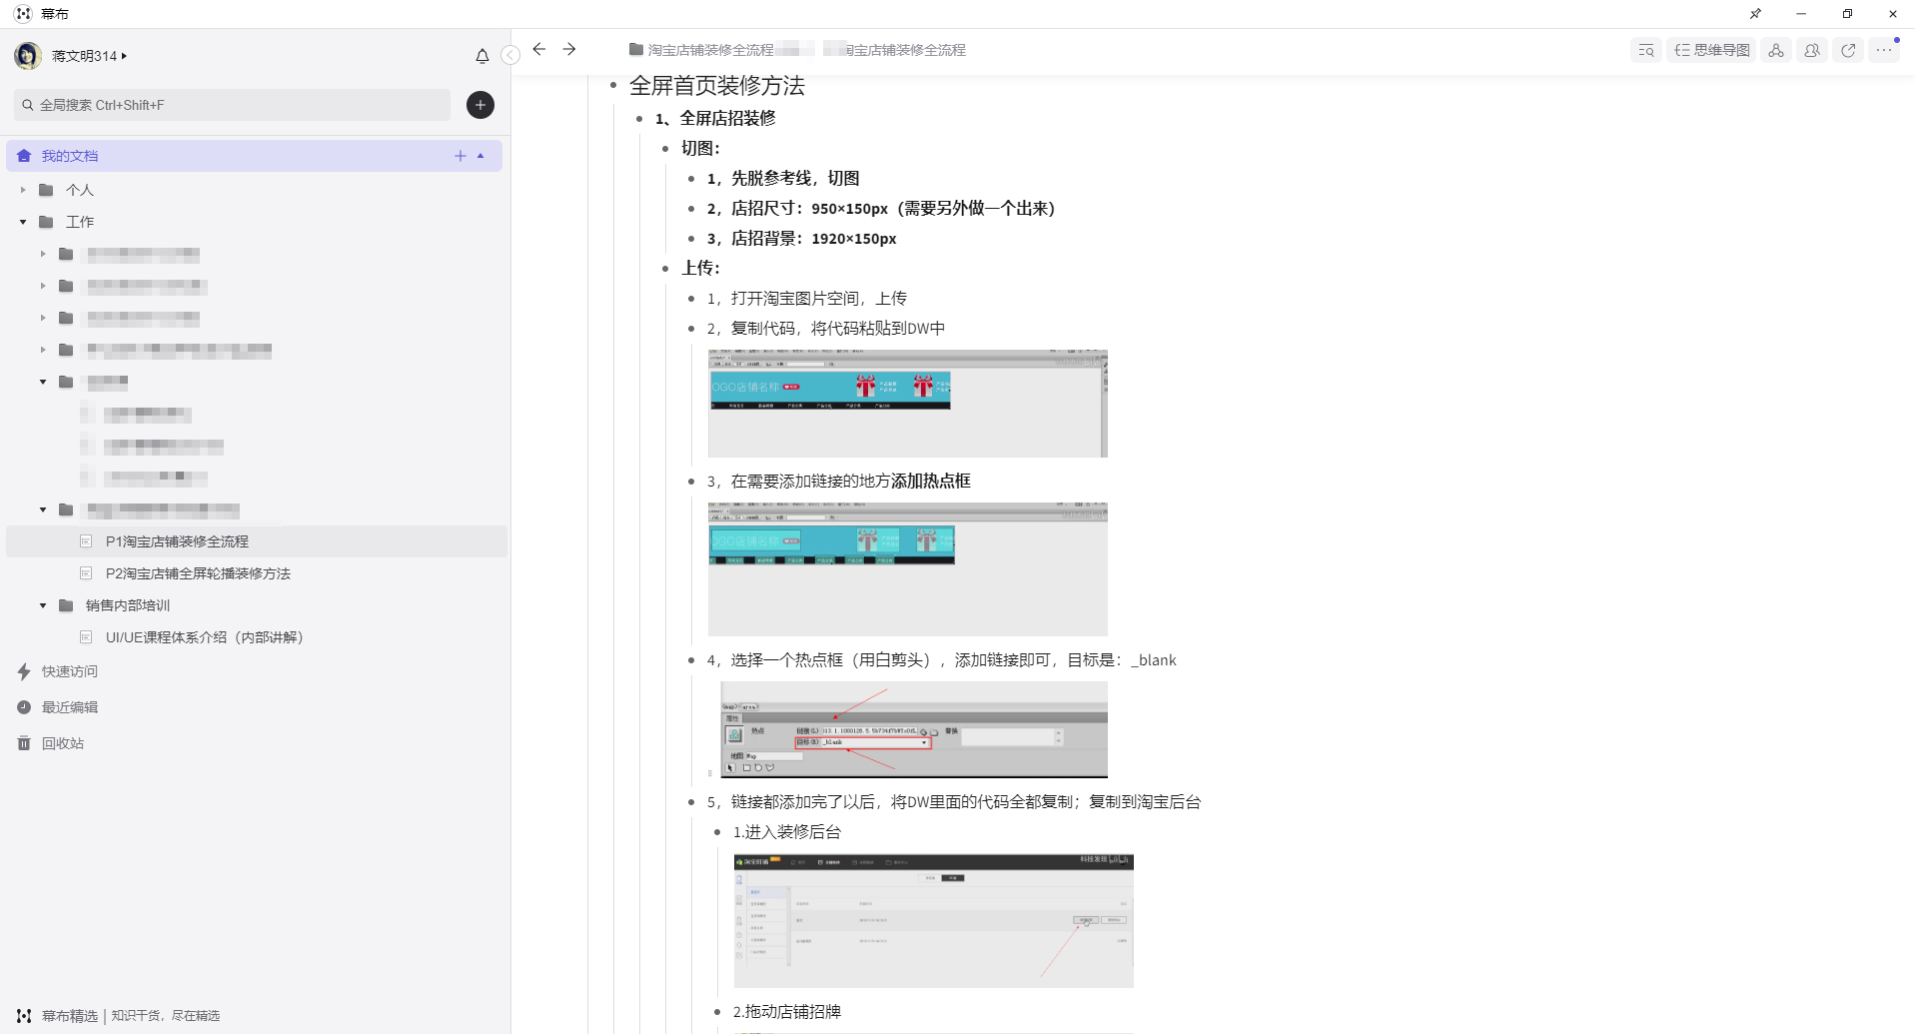Image resolution: width=1915 pixels, height=1034 pixels.
Task: Collapse the 工作 folder
Action: (23, 222)
